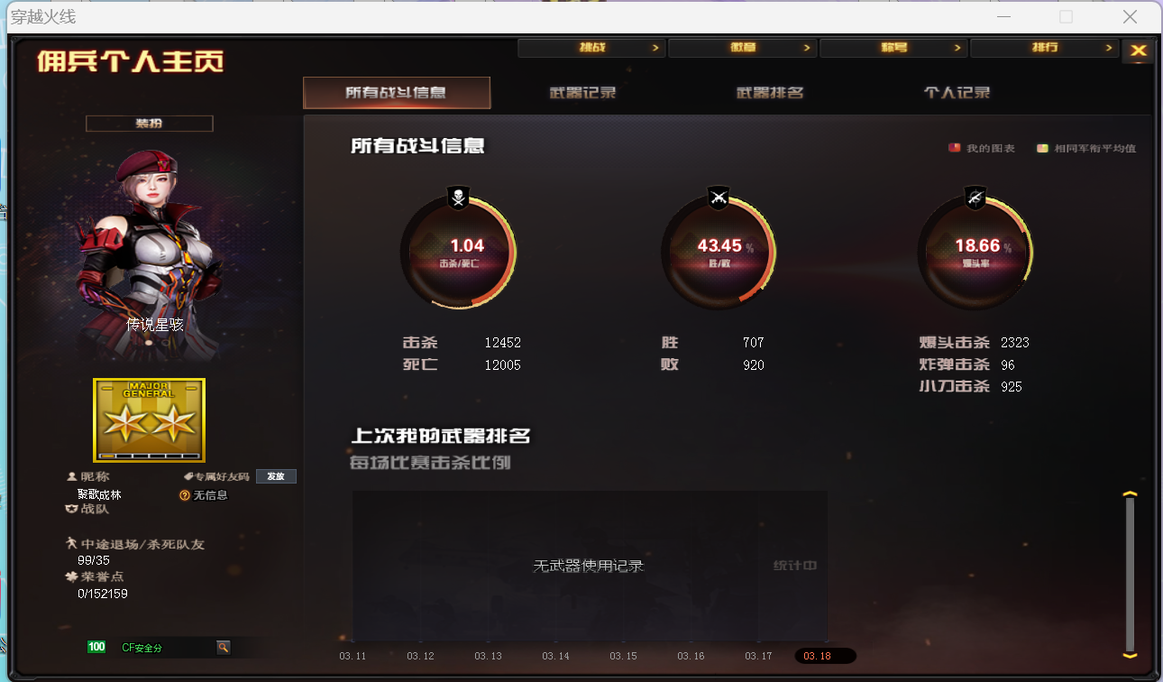The image size is (1163, 682).
Task: Toggle the 相同军衔平均值 legend marker
Action: tap(1042, 148)
